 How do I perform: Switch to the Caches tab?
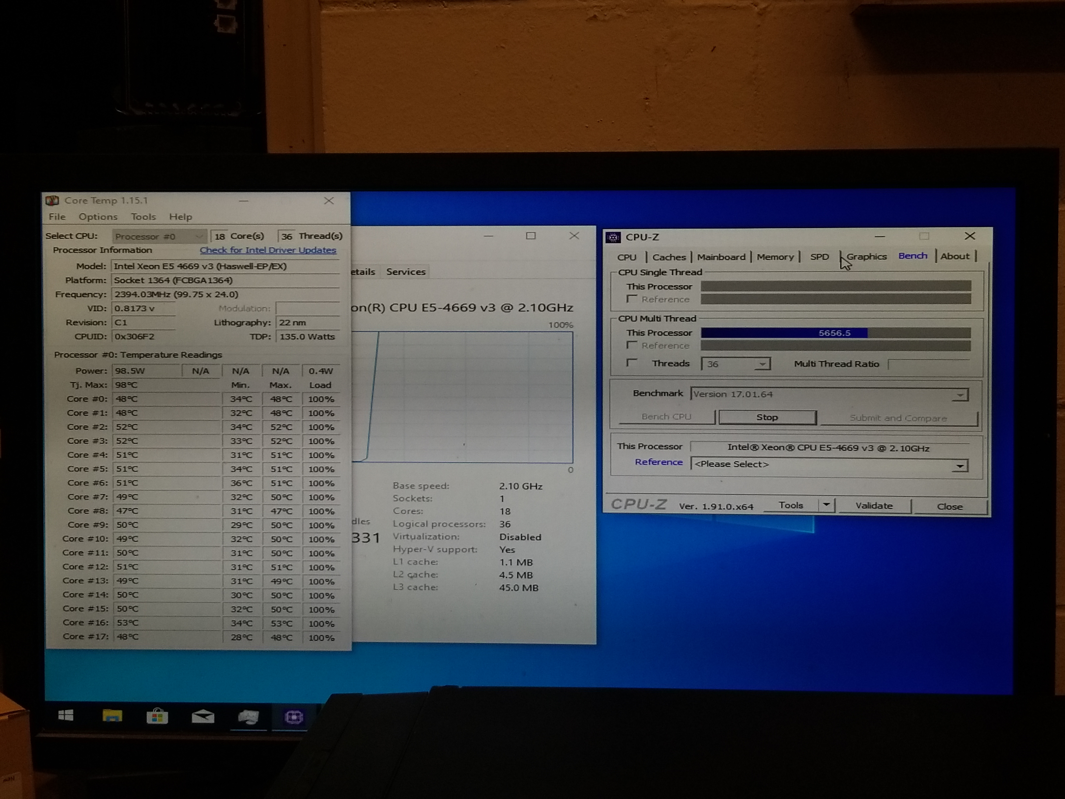[x=669, y=257]
